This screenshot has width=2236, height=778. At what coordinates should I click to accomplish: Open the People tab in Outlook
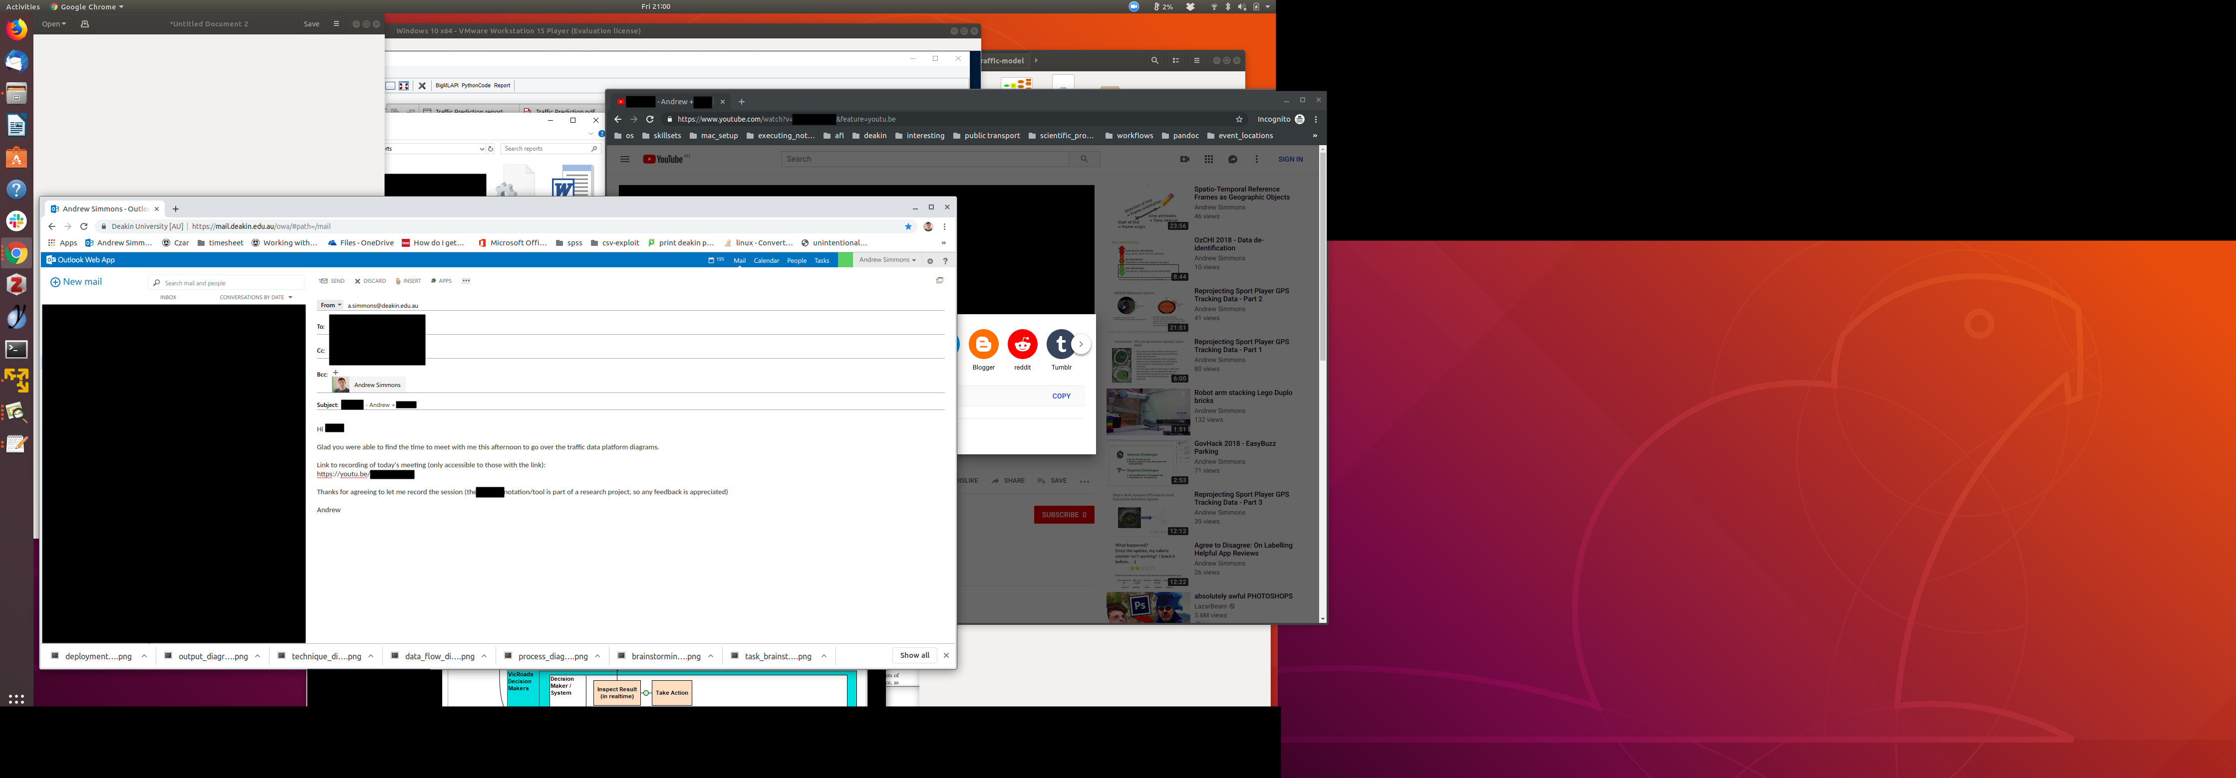coord(796,260)
